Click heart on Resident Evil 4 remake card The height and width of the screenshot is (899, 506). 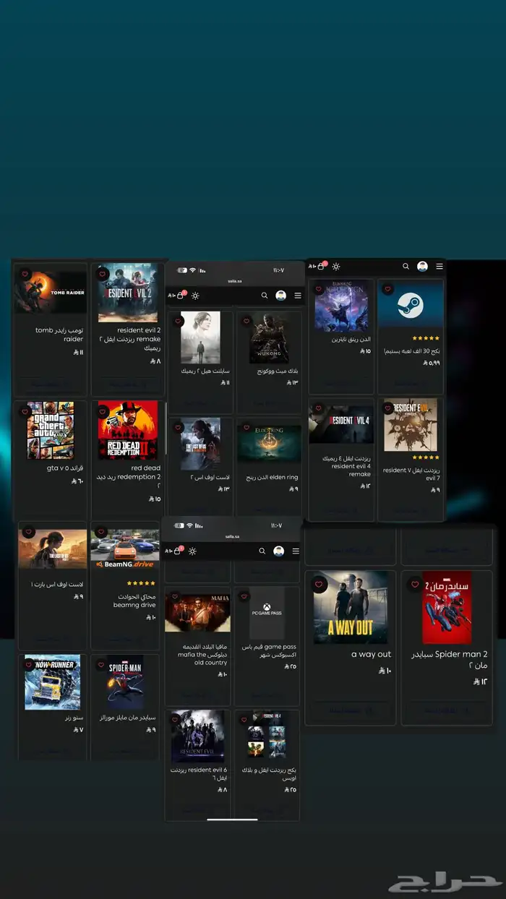click(x=319, y=408)
